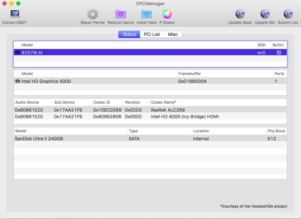301x219 pixels.
Task: Select the Status tab
Action: pos(129,35)
